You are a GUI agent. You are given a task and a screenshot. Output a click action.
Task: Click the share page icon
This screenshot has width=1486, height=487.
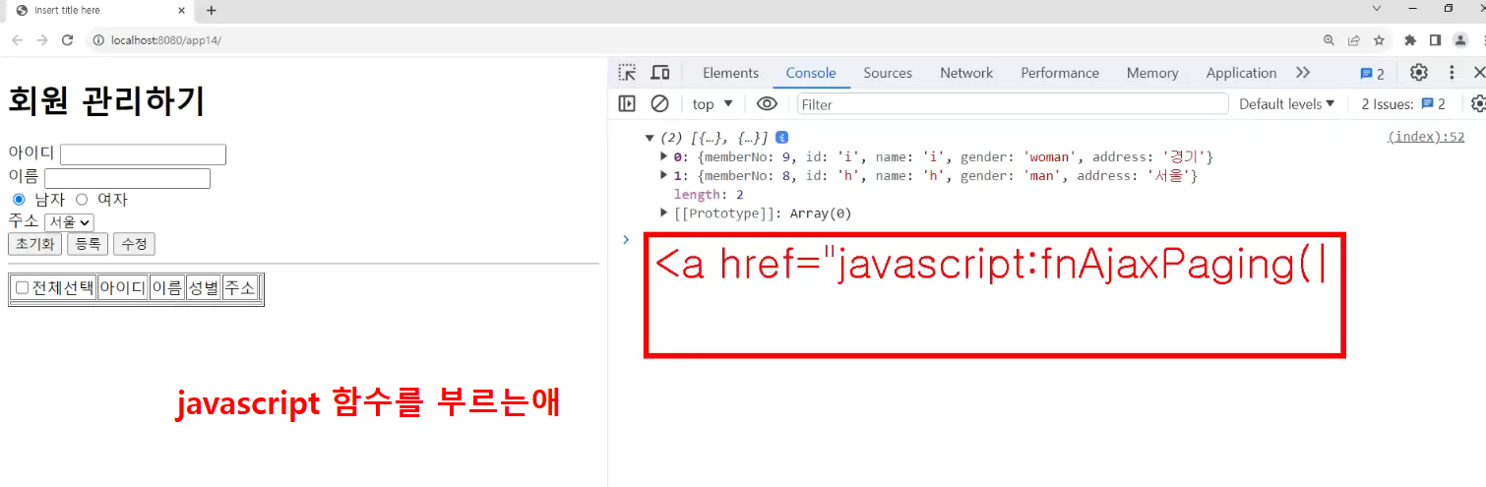pos(1354,40)
